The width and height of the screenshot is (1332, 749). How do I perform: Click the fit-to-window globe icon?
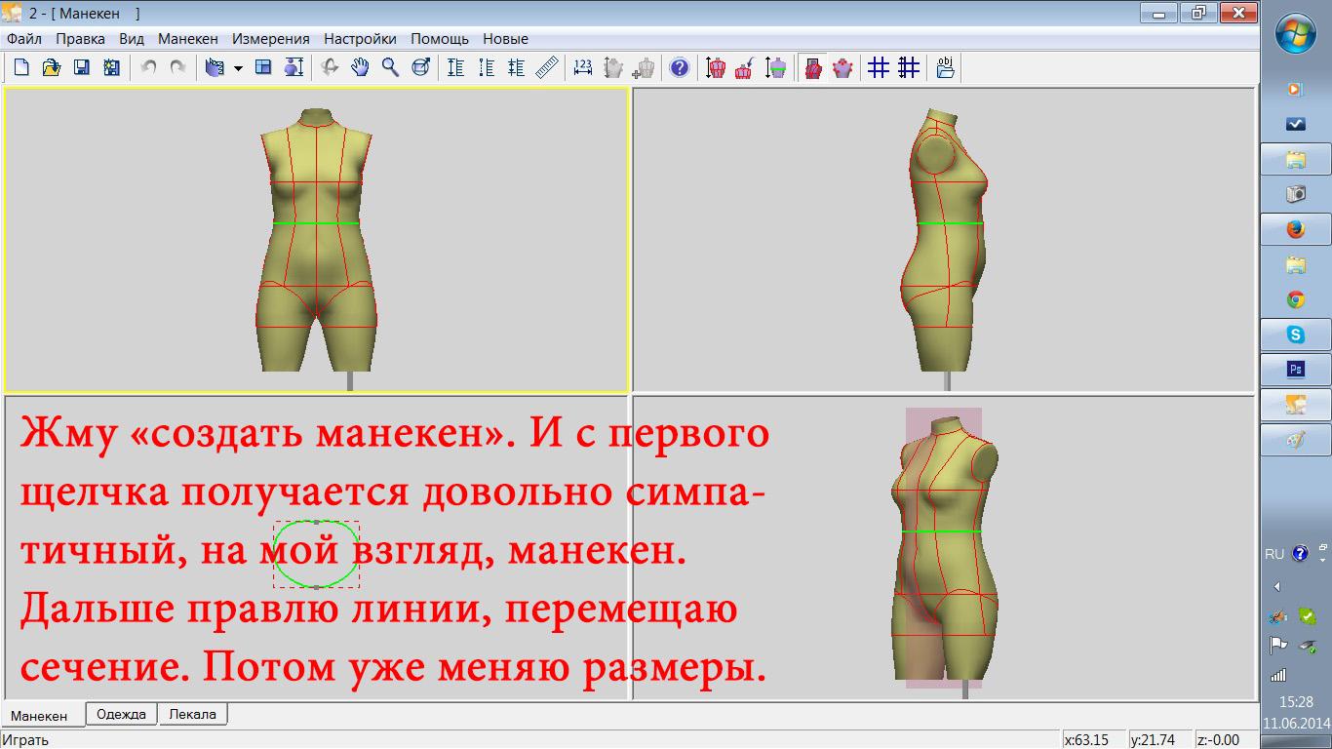point(420,67)
